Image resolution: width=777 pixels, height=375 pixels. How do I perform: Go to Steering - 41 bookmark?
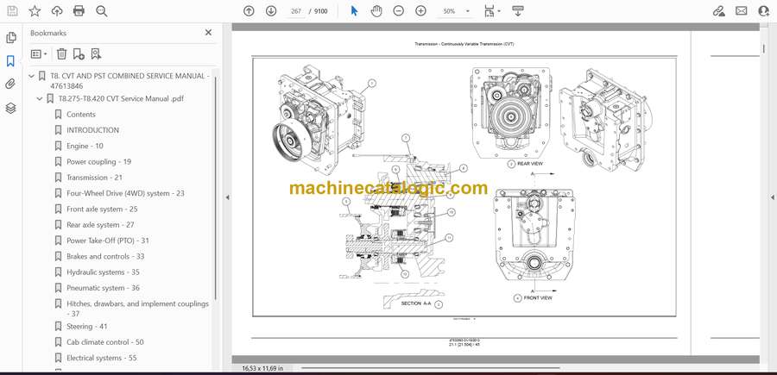coord(87,327)
